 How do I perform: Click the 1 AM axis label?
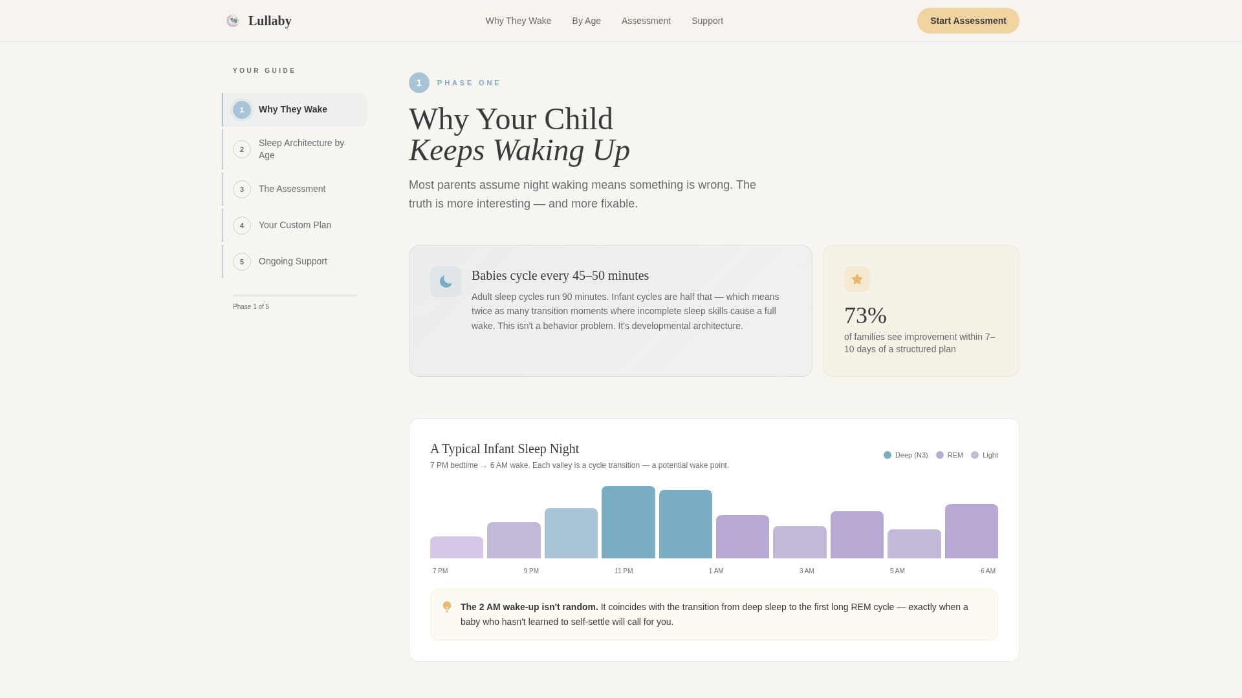(x=716, y=571)
